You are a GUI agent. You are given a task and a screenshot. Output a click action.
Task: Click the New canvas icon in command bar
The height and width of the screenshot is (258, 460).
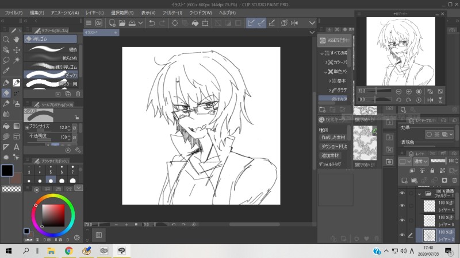(x=112, y=23)
